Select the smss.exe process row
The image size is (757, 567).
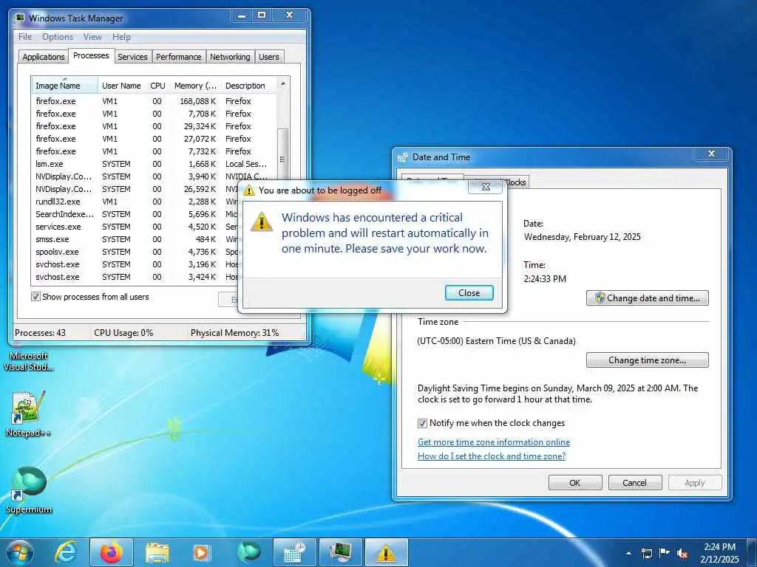click(136, 239)
